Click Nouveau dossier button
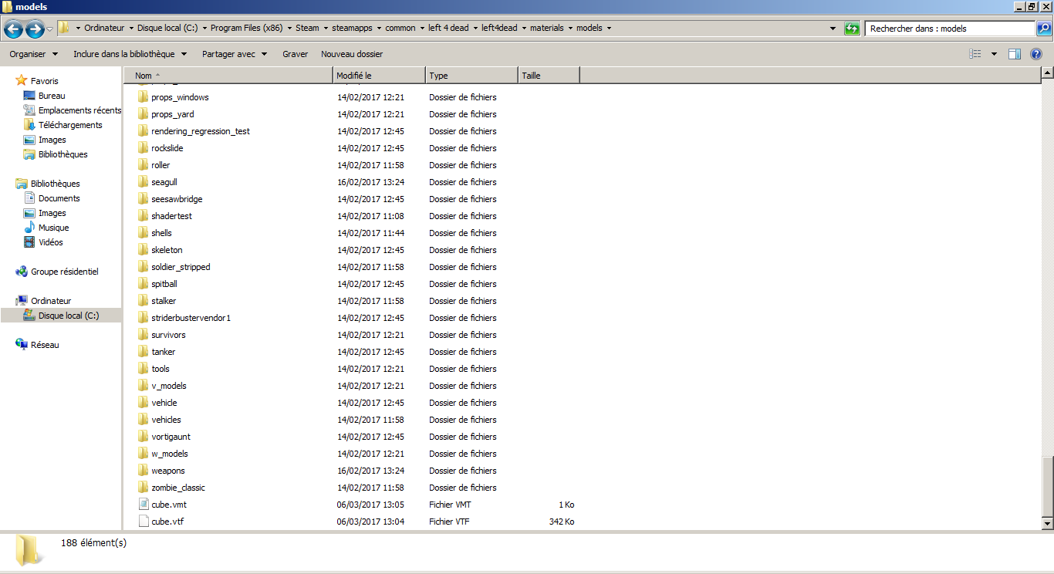This screenshot has width=1054, height=574. (352, 54)
